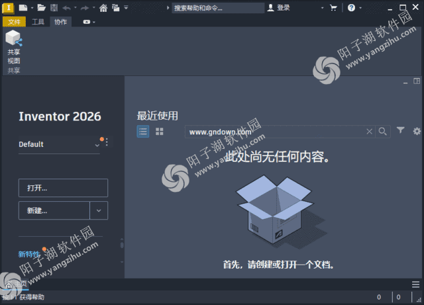Clear the recent files search text
Image resolution: width=424 pixels, height=305 pixels.
tap(370, 132)
